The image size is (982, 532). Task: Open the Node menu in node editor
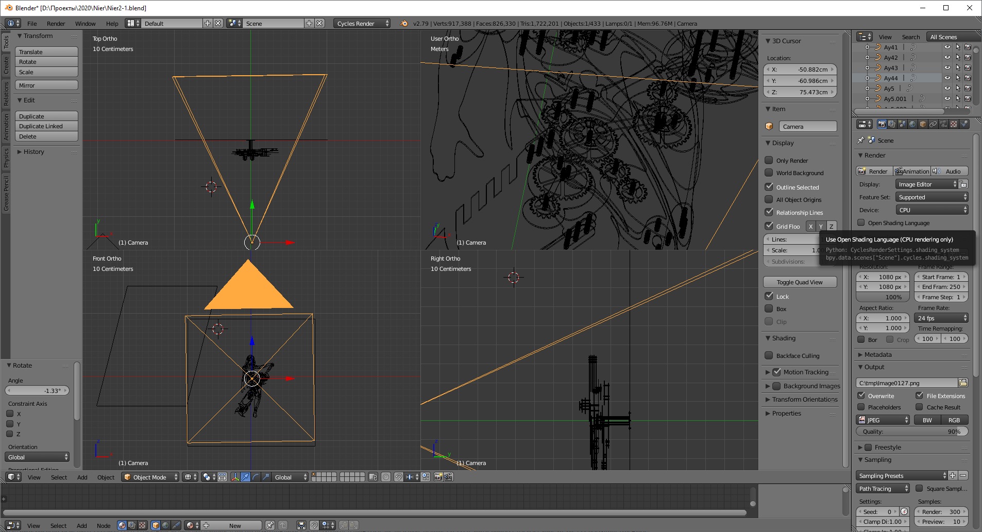pyautogui.click(x=104, y=526)
